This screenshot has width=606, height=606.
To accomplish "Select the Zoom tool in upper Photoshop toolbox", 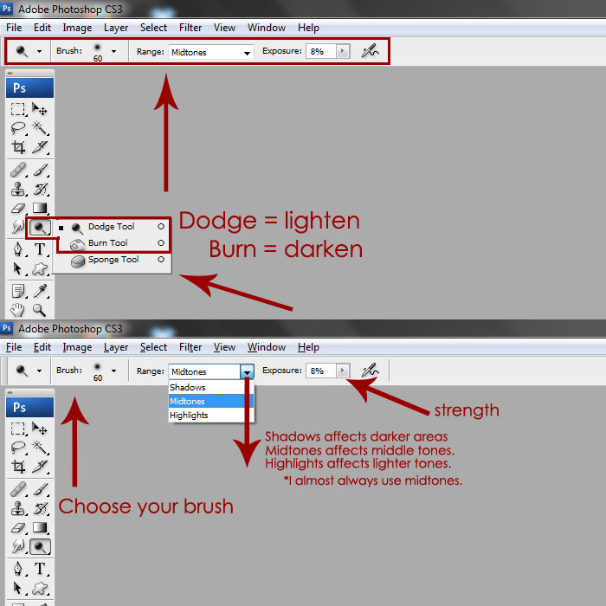I will (40, 310).
